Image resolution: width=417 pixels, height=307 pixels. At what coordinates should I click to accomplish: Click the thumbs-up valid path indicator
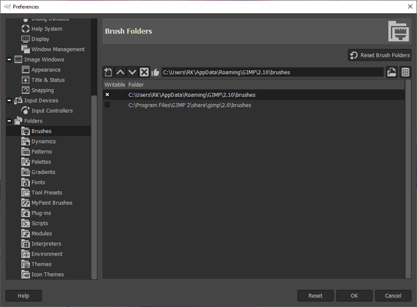click(x=155, y=72)
